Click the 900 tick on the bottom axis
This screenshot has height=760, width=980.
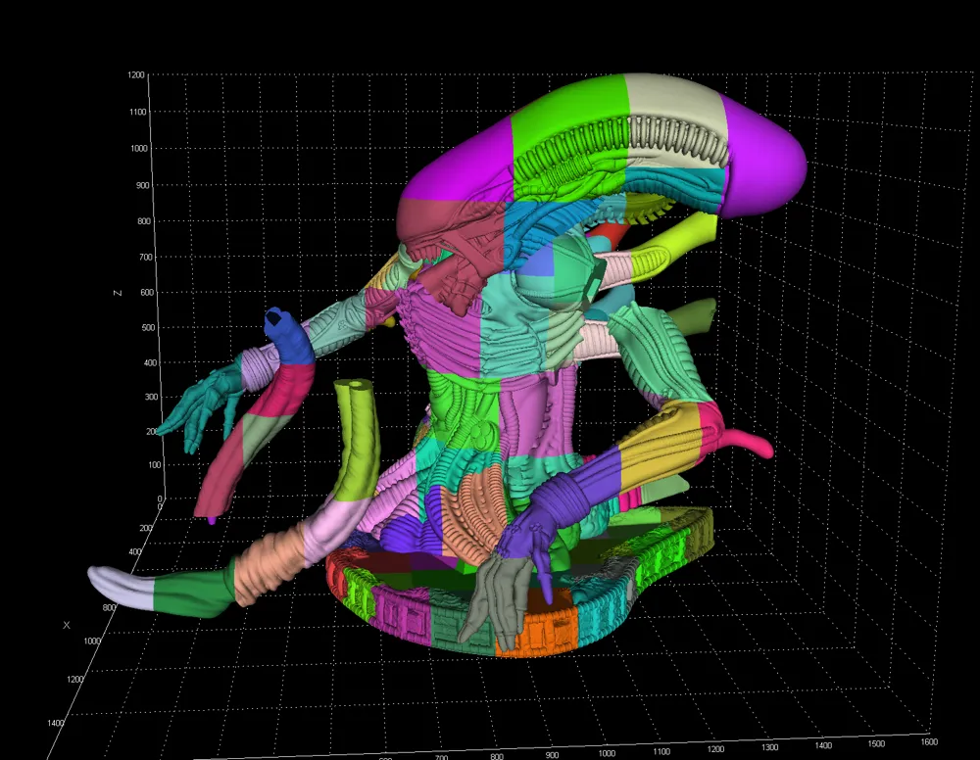[552, 755]
